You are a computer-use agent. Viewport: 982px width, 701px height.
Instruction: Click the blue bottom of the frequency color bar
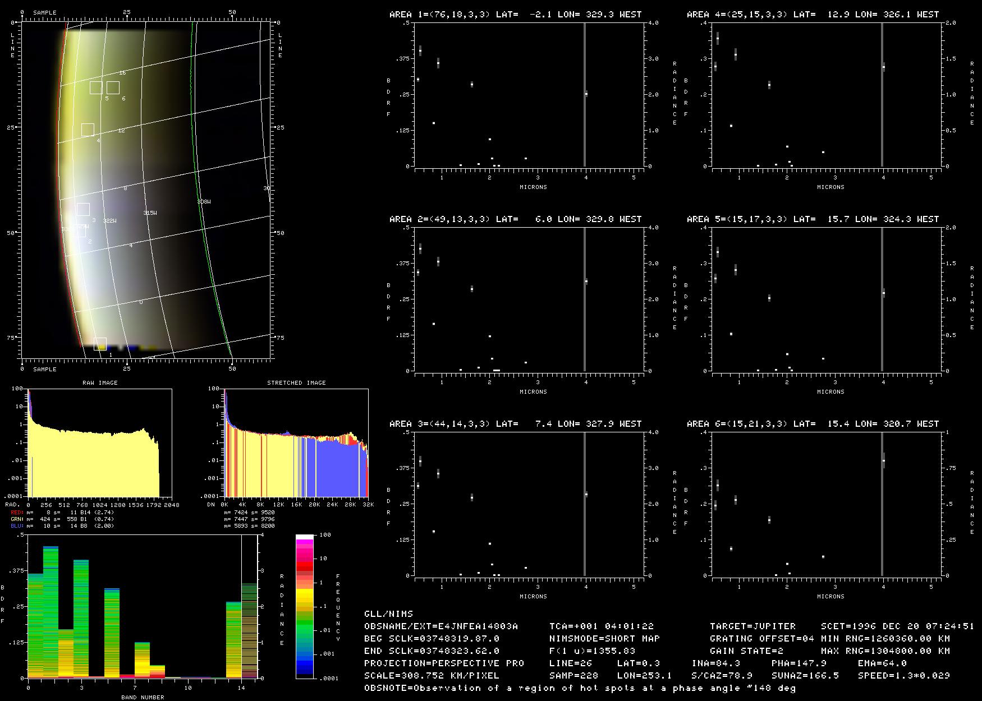click(x=305, y=667)
